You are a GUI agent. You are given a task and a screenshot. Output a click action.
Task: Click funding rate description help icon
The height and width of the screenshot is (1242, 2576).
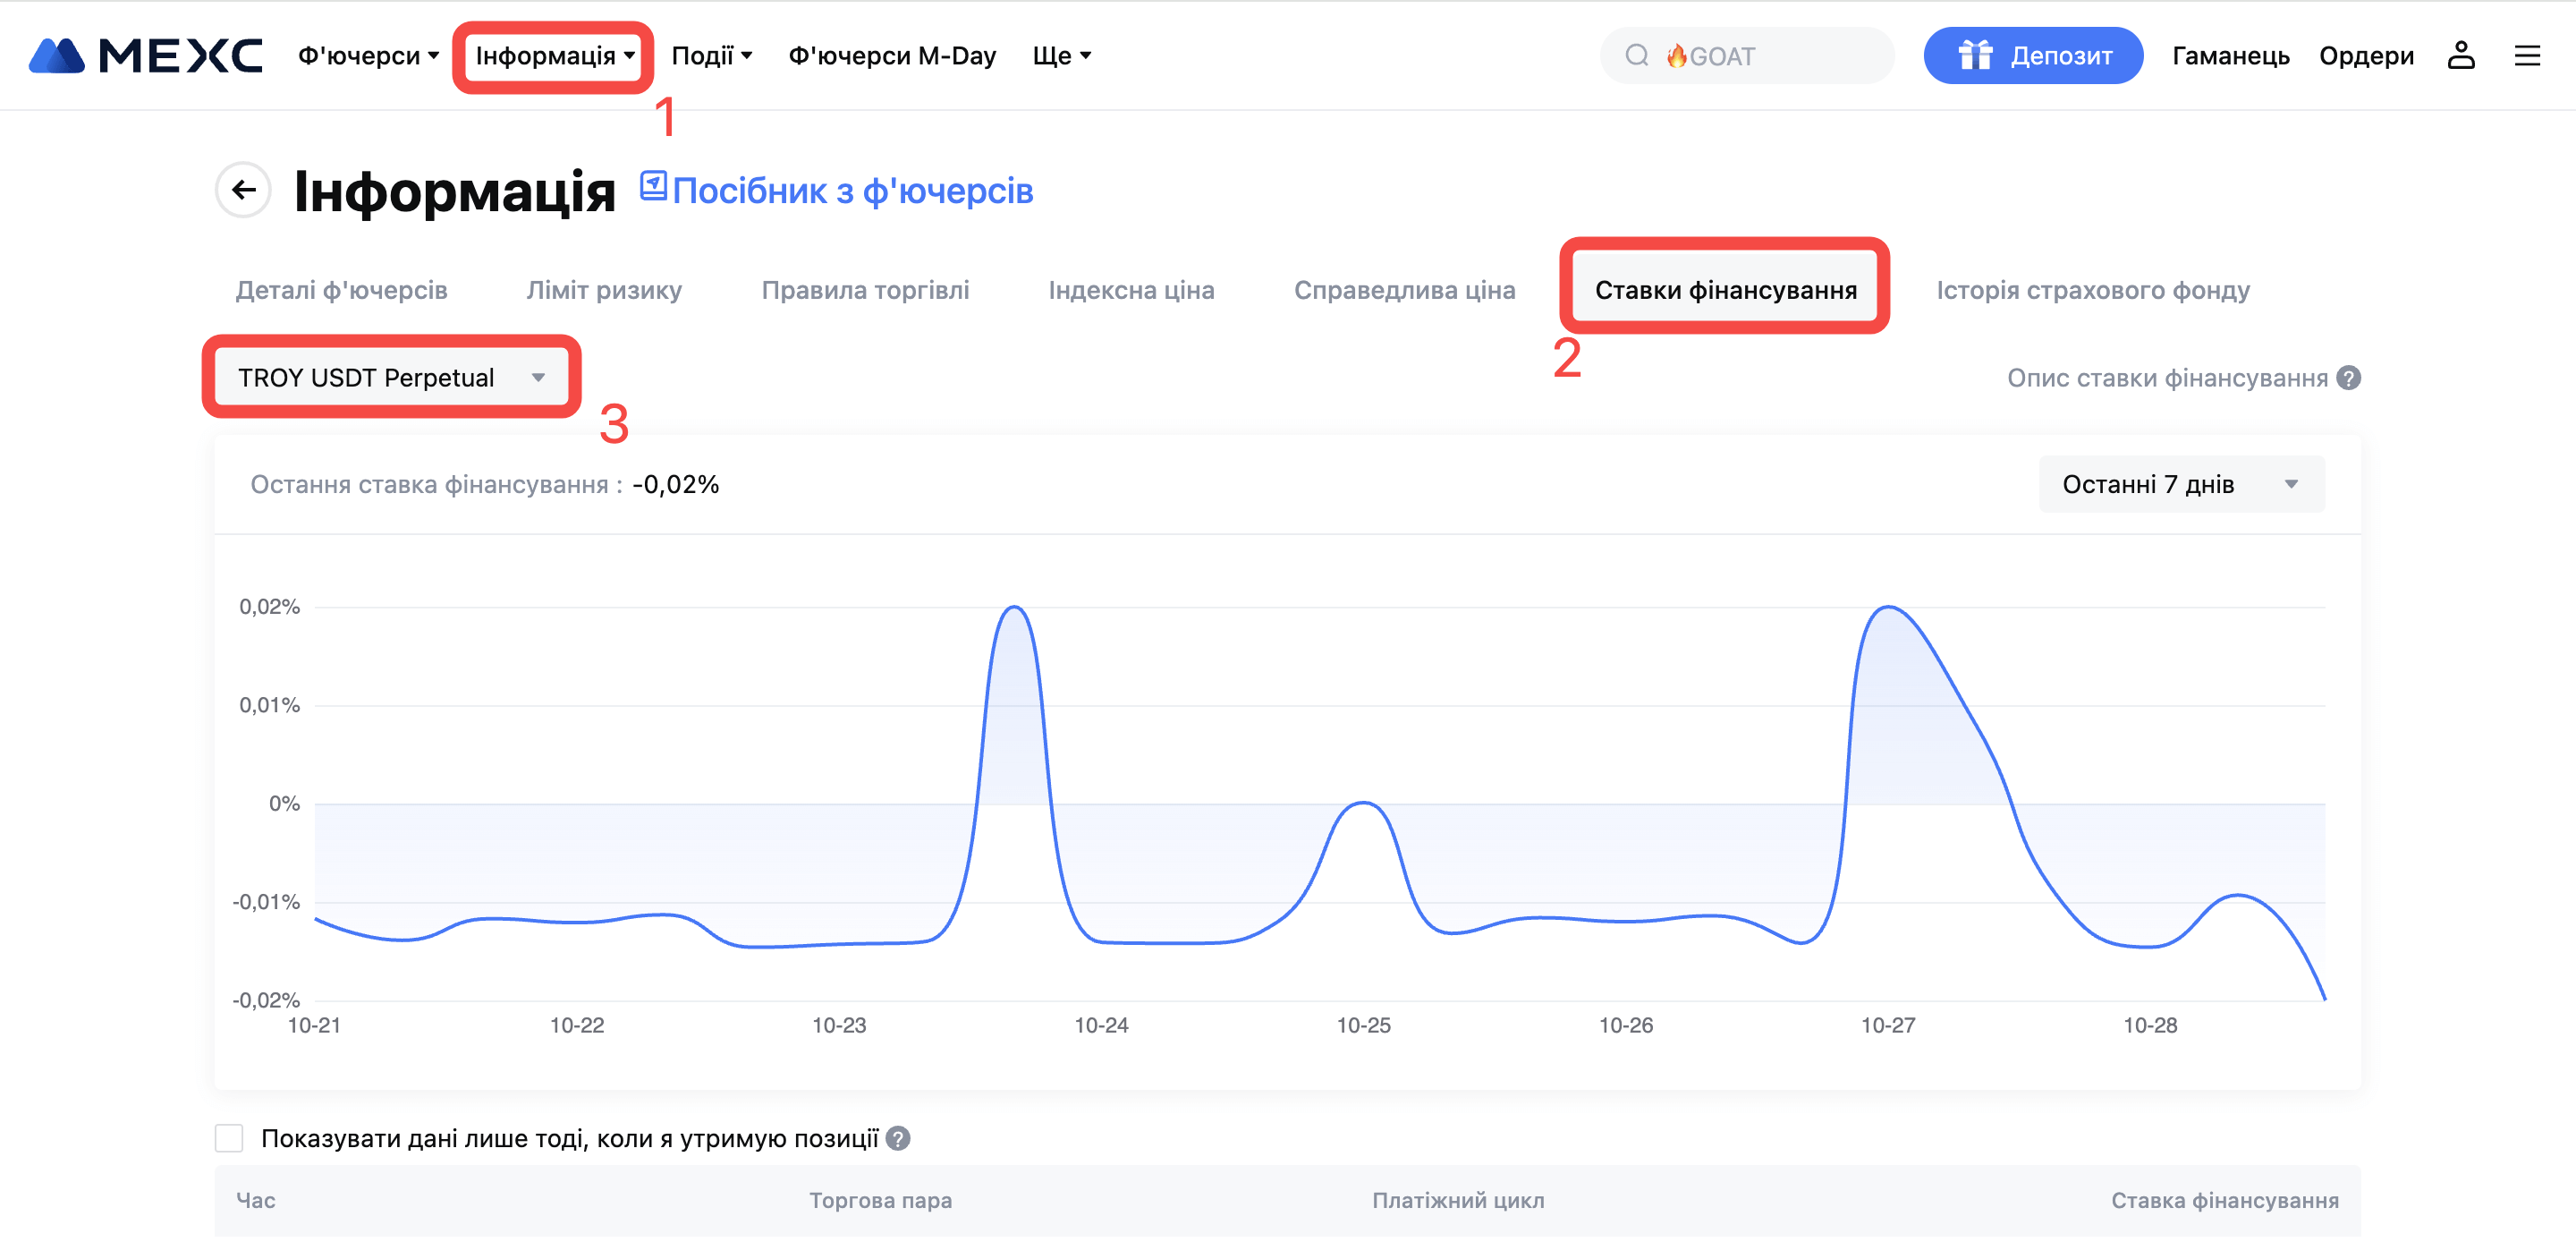click(2349, 379)
